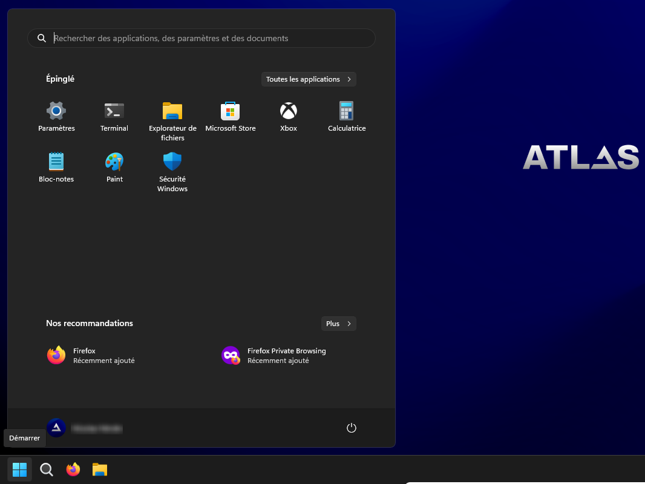
Task: Open Bloc-notes
Action: (56, 168)
